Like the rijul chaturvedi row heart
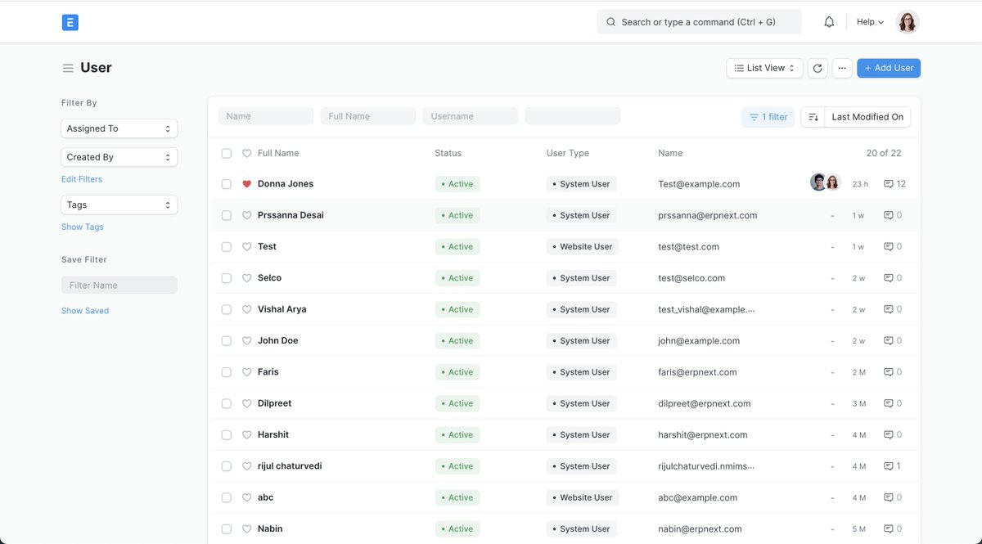The width and height of the screenshot is (982, 544). (247, 466)
